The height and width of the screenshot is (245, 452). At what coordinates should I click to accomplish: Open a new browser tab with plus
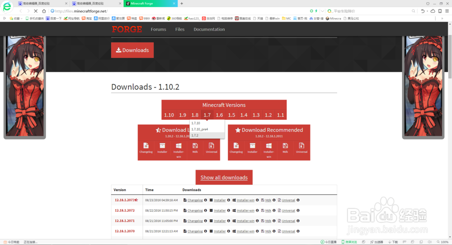point(182,4)
